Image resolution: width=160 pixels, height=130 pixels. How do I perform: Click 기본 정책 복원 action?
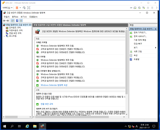click(x=140, y=40)
